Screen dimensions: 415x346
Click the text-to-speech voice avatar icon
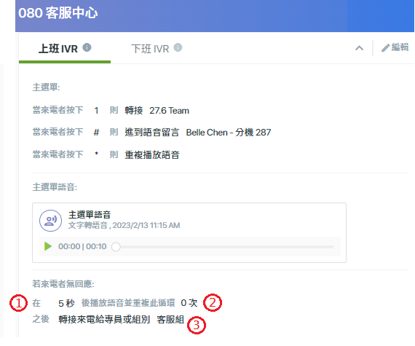(x=50, y=221)
